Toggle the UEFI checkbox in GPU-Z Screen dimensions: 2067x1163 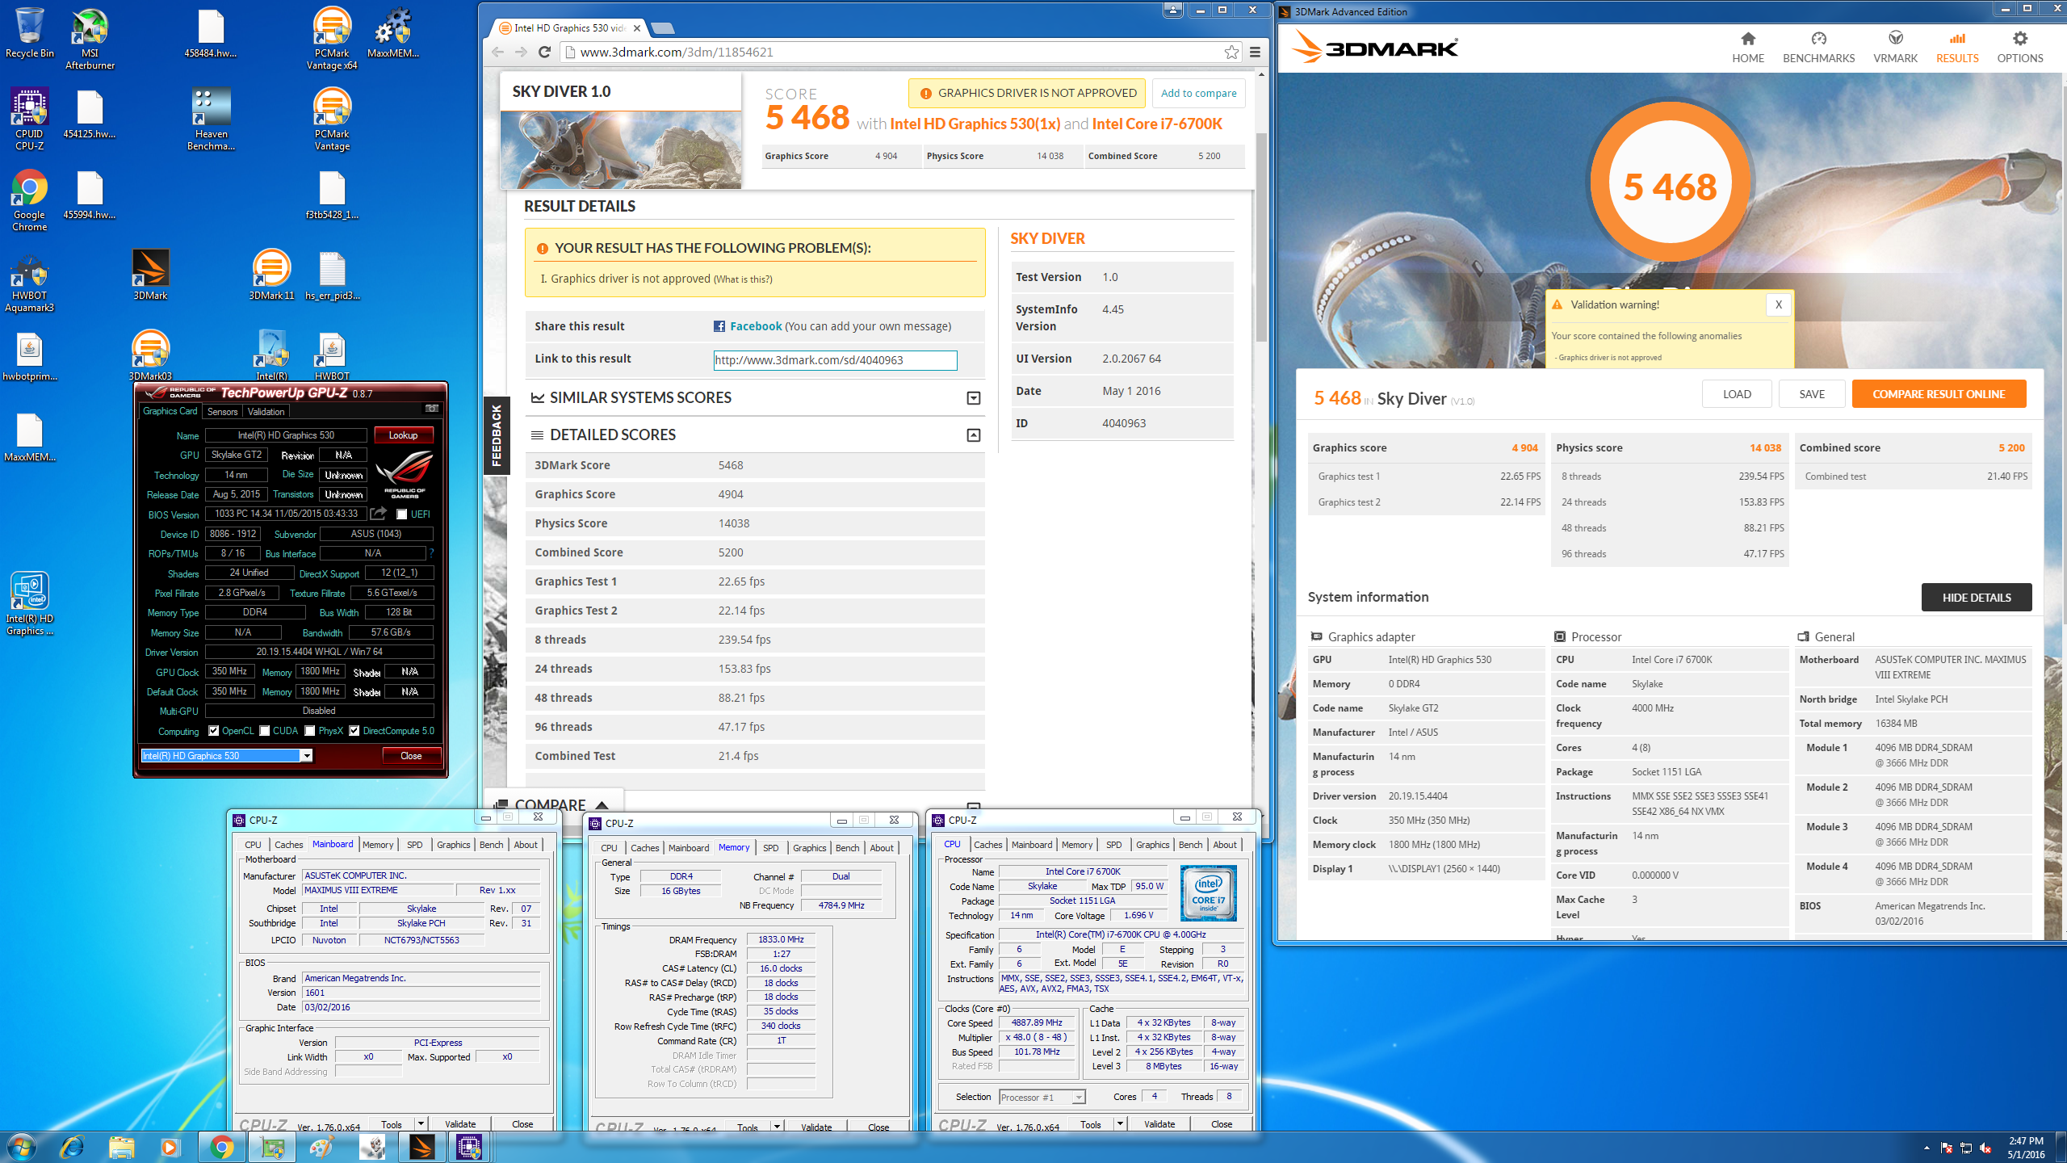[x=401, y=514]
